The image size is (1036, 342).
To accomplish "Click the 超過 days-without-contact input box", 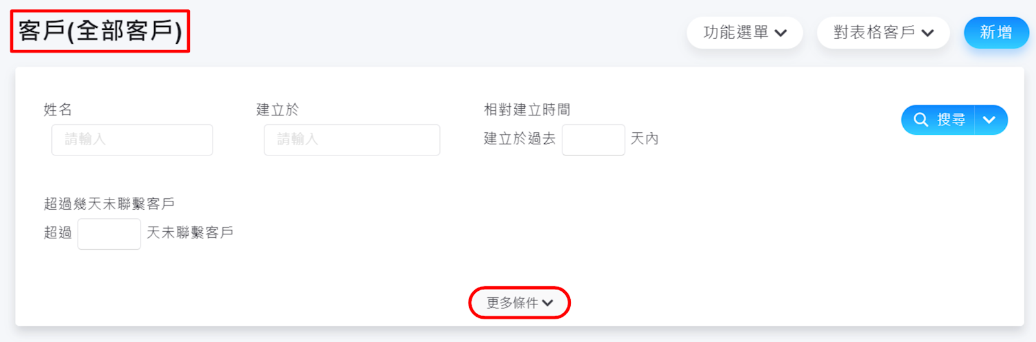I will pyautogui.click(x=109, y=234).
